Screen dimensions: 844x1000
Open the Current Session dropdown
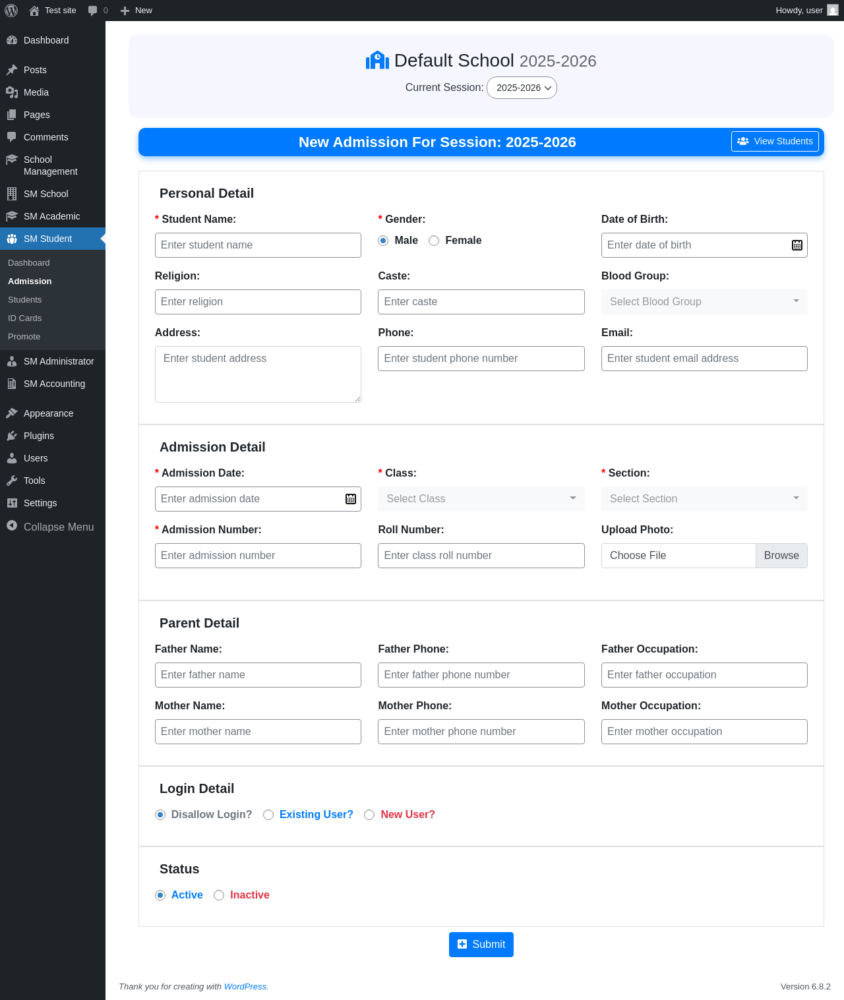(522, 88)
